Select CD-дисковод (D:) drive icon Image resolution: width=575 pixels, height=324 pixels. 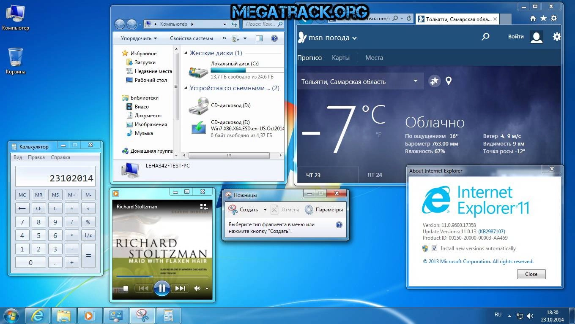[x=198, y=105]
